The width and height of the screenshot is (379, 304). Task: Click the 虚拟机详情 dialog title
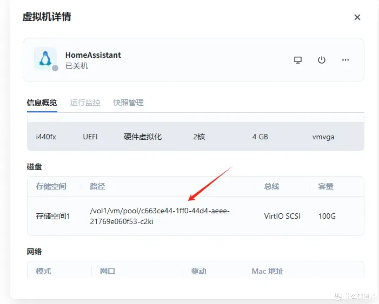47,17
